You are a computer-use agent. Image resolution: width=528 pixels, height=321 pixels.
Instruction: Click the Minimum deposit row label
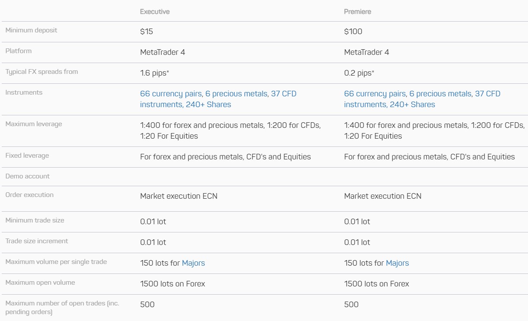[31, 30]
